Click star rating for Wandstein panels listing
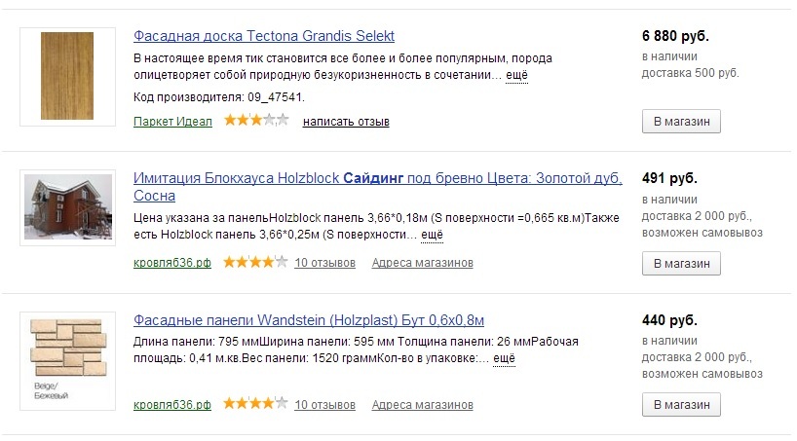 coord(255,403)
